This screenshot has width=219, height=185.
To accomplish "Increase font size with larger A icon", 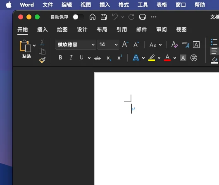I will (125, 45).
